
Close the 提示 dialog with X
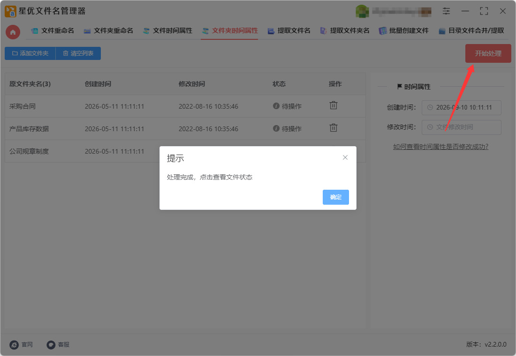[345, 157]
